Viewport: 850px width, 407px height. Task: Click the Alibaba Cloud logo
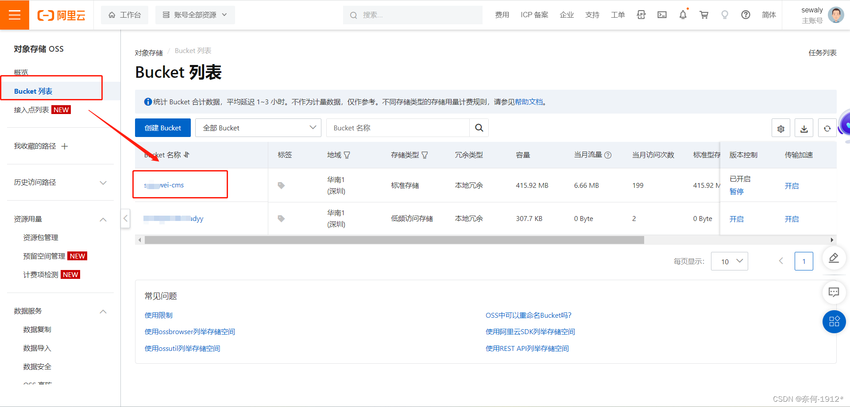coord(62,15)
